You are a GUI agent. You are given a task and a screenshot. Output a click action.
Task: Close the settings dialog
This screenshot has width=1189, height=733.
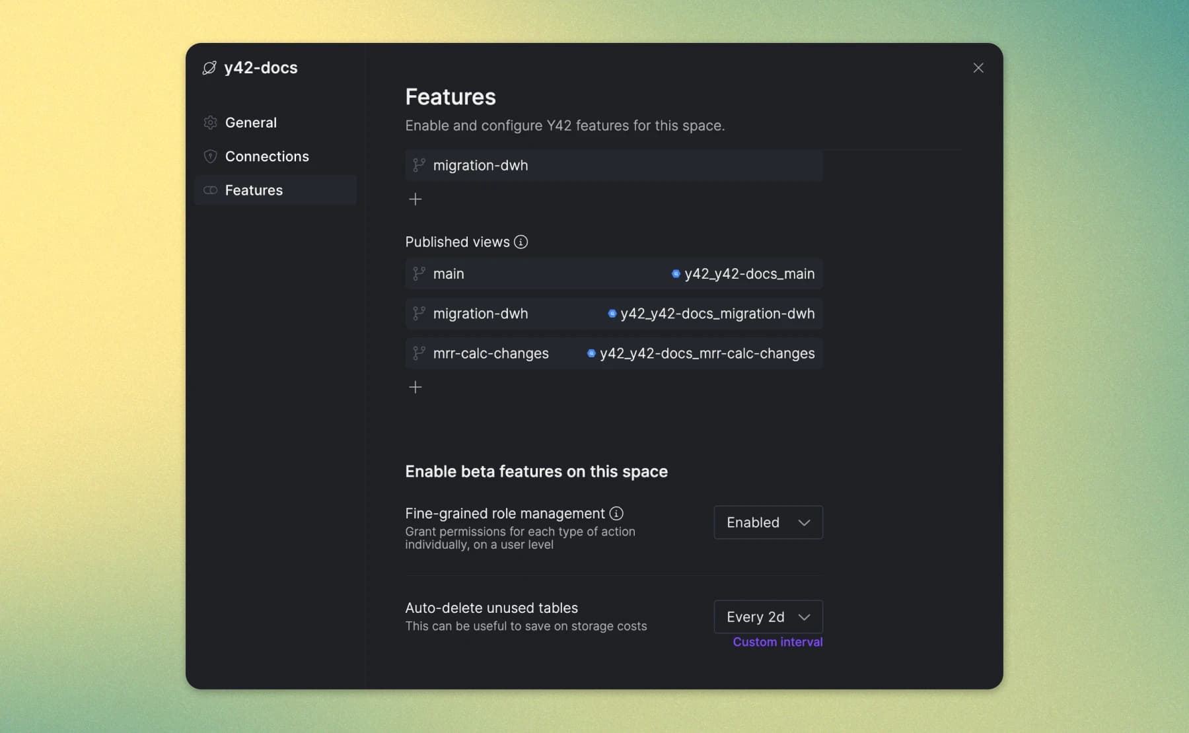pos(978,68)
